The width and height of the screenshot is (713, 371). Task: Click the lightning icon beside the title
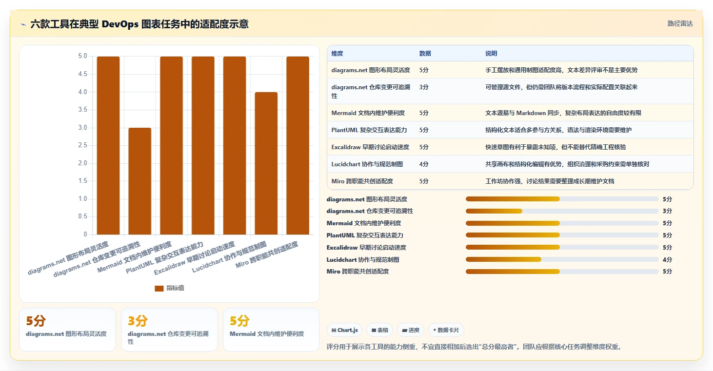pyautogui.click(x=23, y=24)
